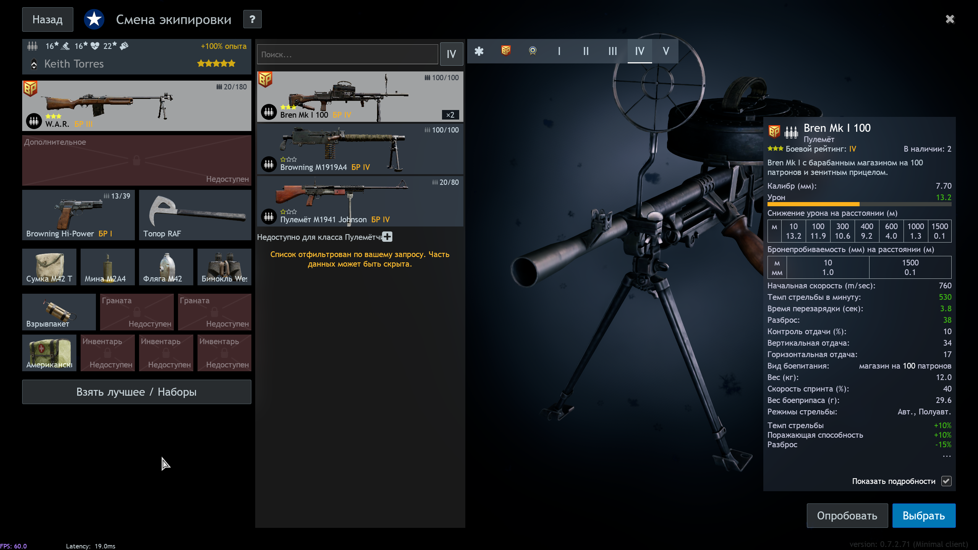The width and height of the screenshot is (978, 550).
Task: Click the medal premium filter icon
Action: click(x=533, y=51)
